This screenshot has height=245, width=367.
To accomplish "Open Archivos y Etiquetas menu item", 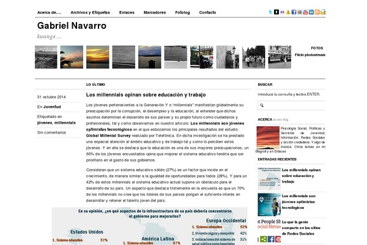I will (x=90, y=12).
